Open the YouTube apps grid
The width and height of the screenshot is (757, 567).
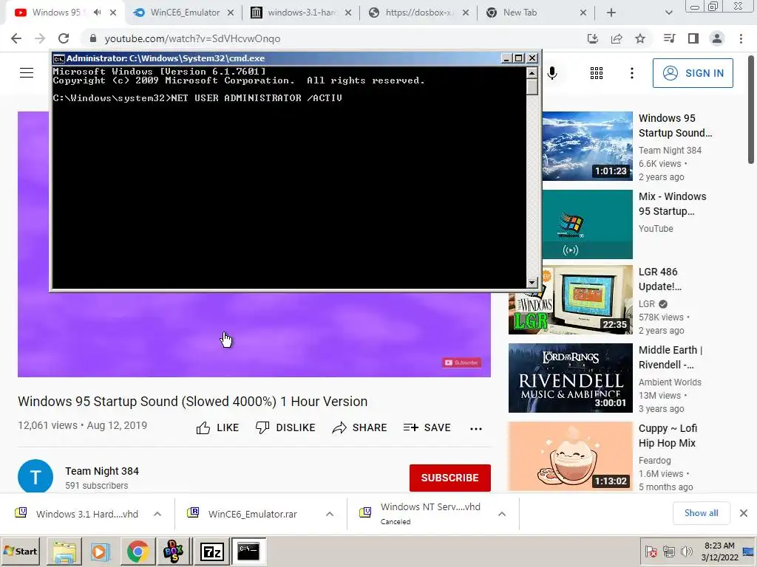597,73
